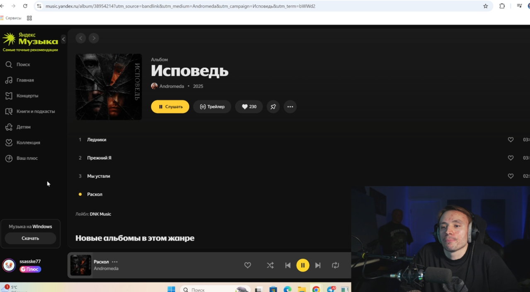This screenshot has height=292, width=530.
Task: Open Andromeda artist in the player bar
Action: pyautogui.click(x=106, y=268)
